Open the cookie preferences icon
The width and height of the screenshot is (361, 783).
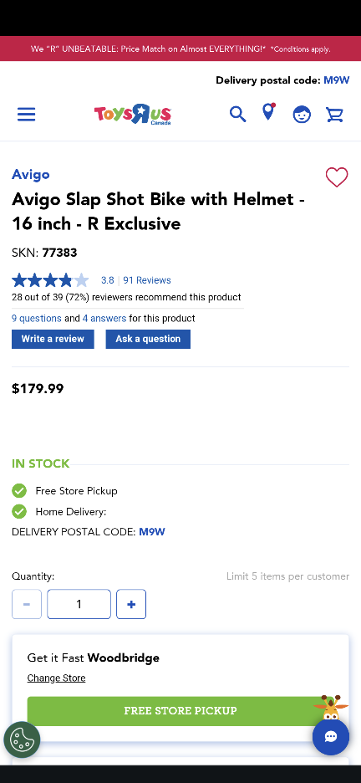[22, 740]
